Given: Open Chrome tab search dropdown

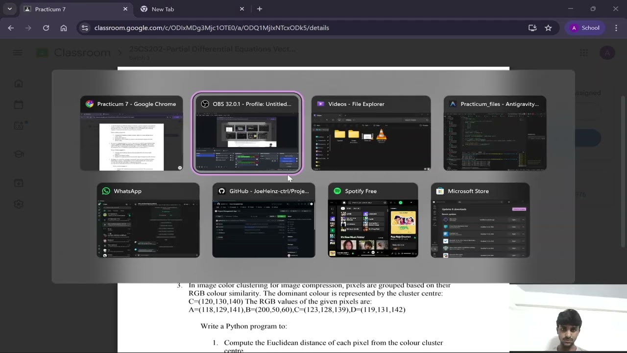Looking at the screenshot, I should coord(10,9).
